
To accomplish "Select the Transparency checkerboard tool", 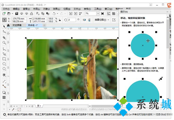I will tap(4, 97).
